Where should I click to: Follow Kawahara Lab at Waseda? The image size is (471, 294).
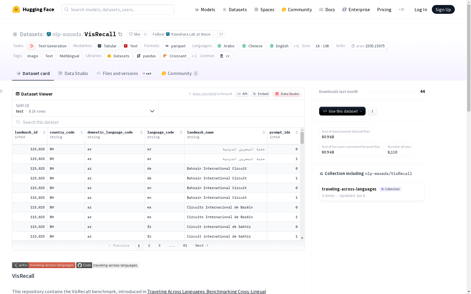184,34
